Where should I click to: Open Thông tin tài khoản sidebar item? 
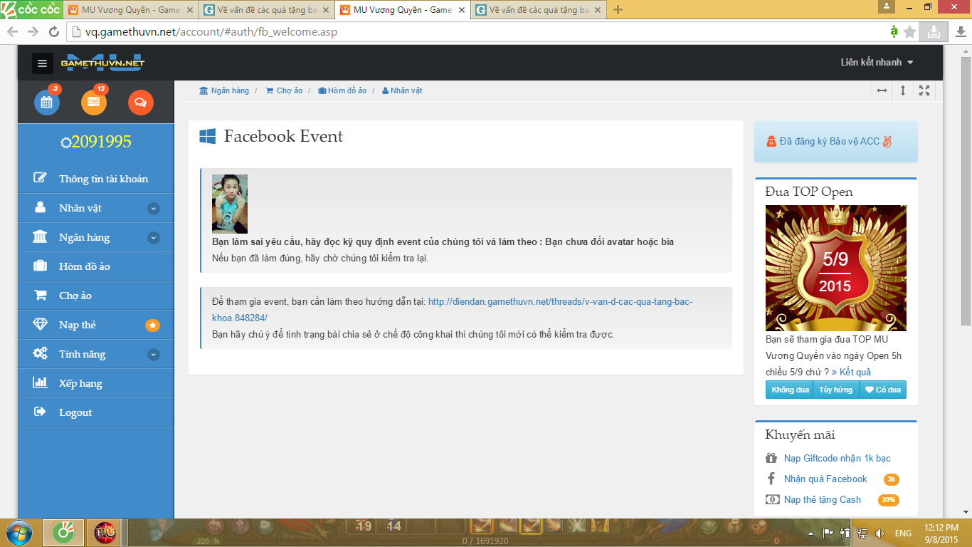click(x=95, y=179)
